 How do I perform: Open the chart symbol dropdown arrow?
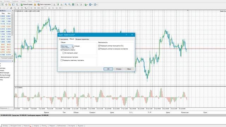coord(15,11)
